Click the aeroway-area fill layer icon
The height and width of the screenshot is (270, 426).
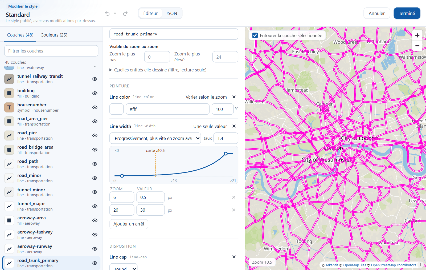click(9, 220)
